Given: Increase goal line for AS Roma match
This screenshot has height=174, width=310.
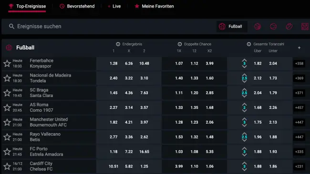Looking at the screenshot, I should click(x=244, y=104).
